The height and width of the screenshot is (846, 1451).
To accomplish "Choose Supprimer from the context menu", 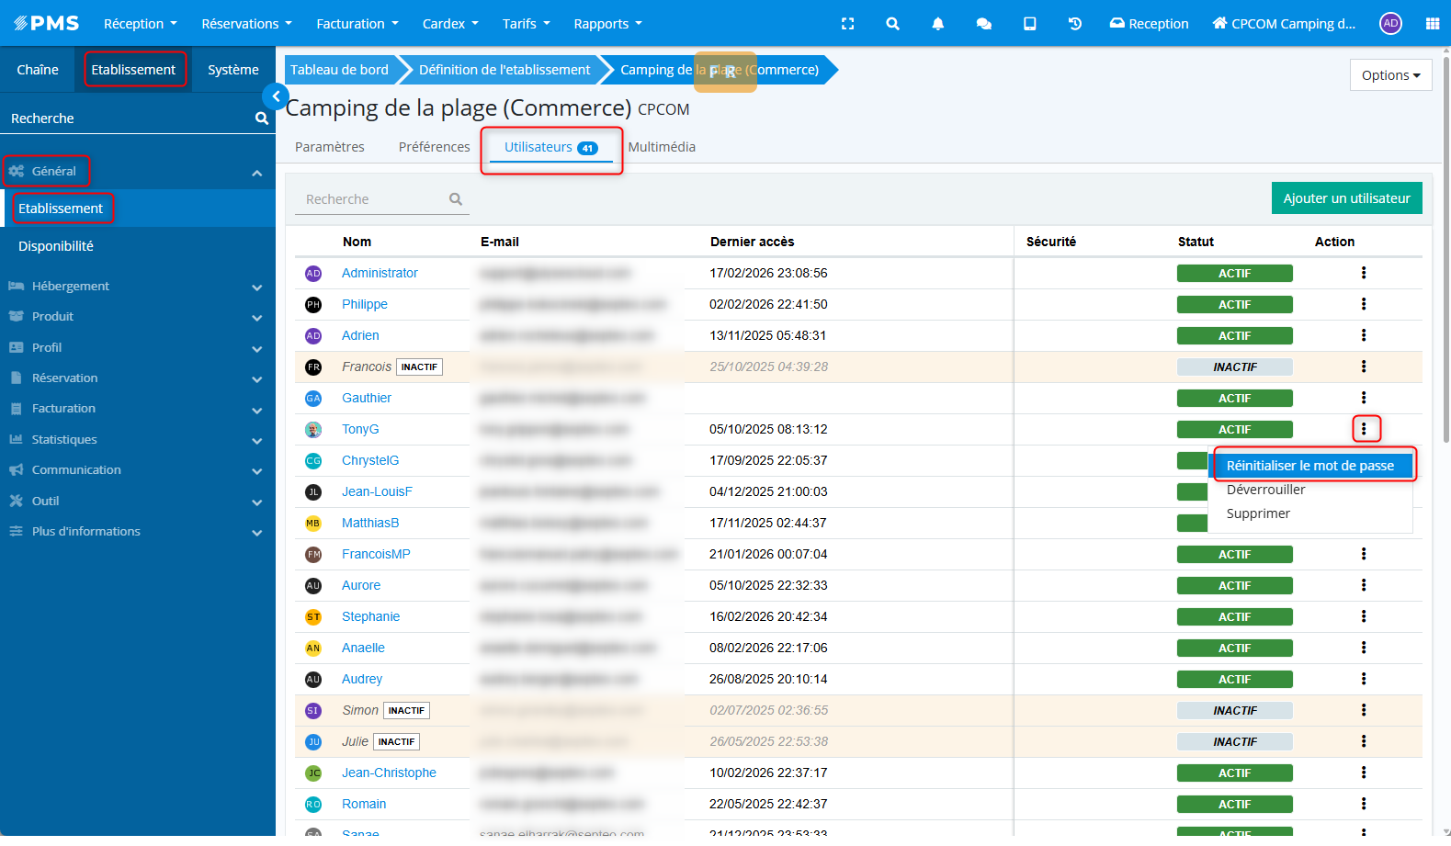I will tap(1258, 513).
